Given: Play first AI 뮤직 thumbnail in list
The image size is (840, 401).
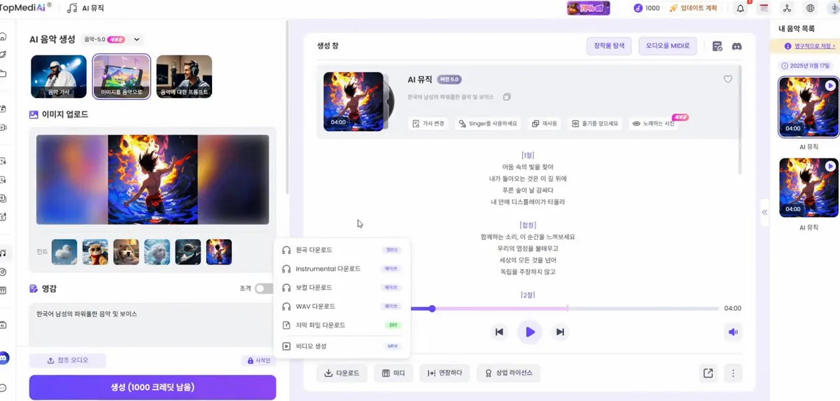Looking at the screenshot, I should (830, 86).
